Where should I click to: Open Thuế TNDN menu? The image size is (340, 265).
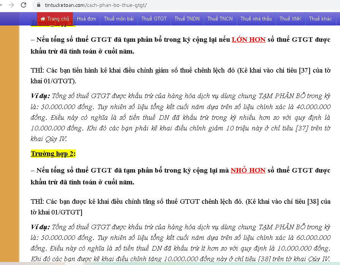187,19
